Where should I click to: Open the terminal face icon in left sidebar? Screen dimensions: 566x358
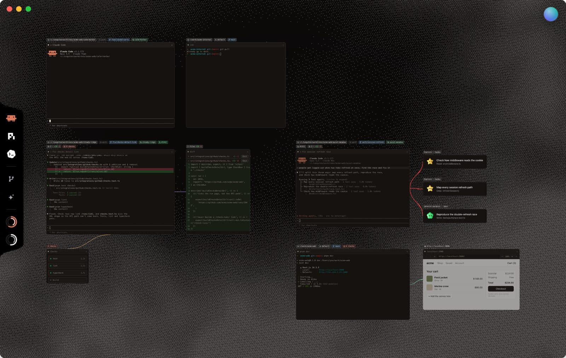[11, 154]
